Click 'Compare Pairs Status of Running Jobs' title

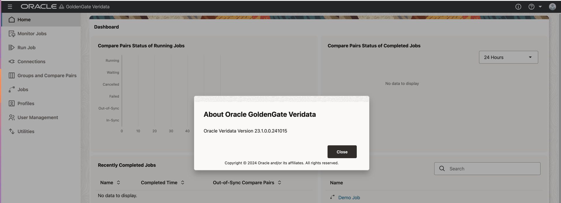[141, 46]
